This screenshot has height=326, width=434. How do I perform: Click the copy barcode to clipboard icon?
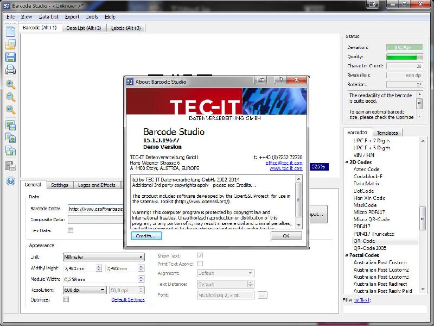pyautogui.click(x=10, y=138)
